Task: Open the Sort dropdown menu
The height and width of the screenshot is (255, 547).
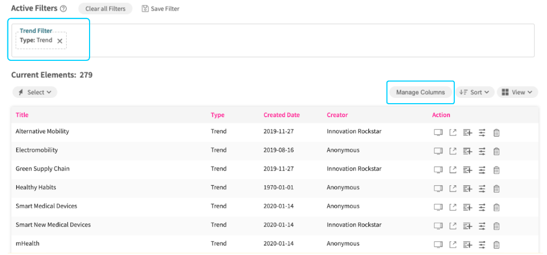Action: [x=476, y=92]
